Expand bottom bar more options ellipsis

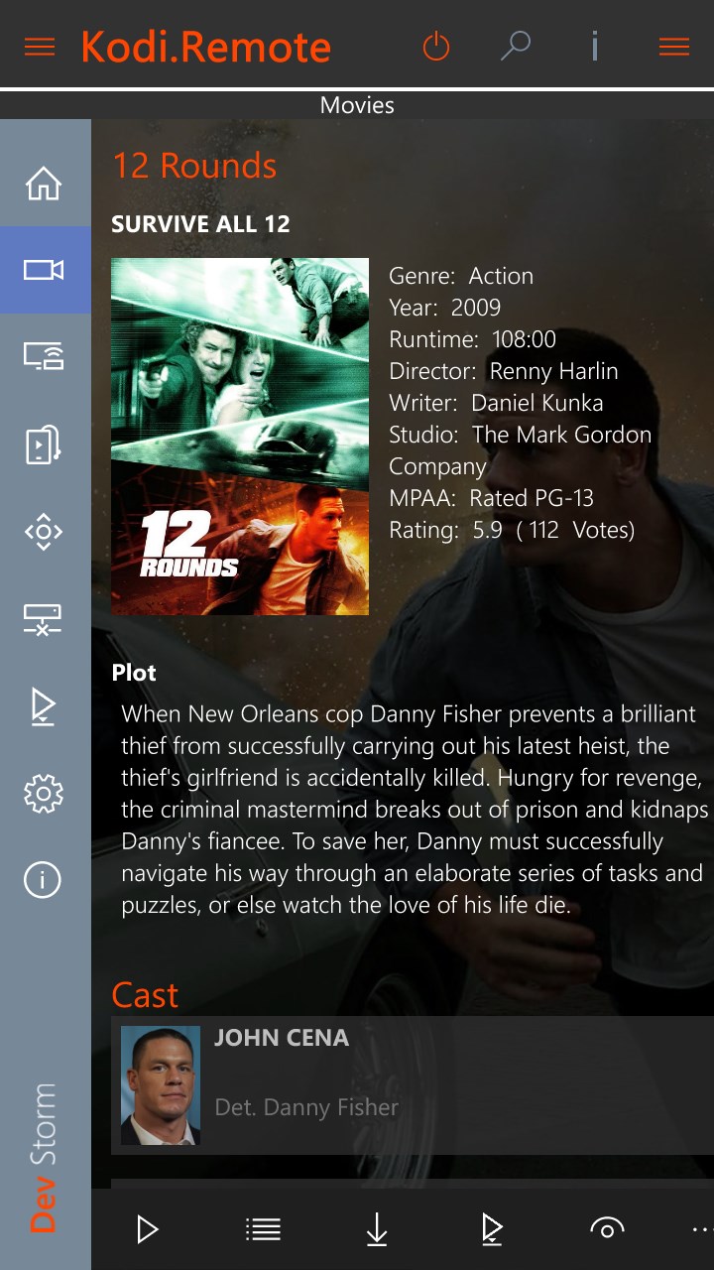(x=702, y=1230)
